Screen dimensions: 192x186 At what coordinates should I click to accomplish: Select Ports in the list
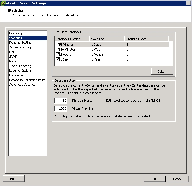pos(28,61)
